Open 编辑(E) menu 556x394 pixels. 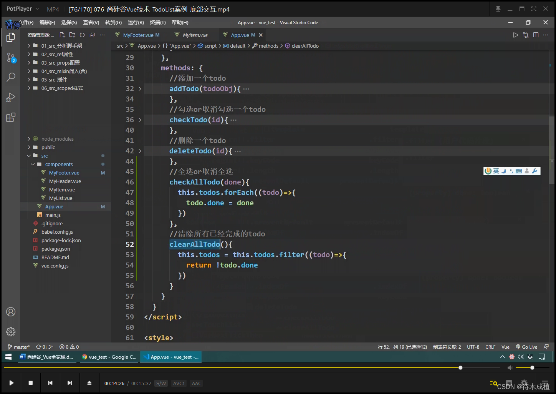[47, 23]
